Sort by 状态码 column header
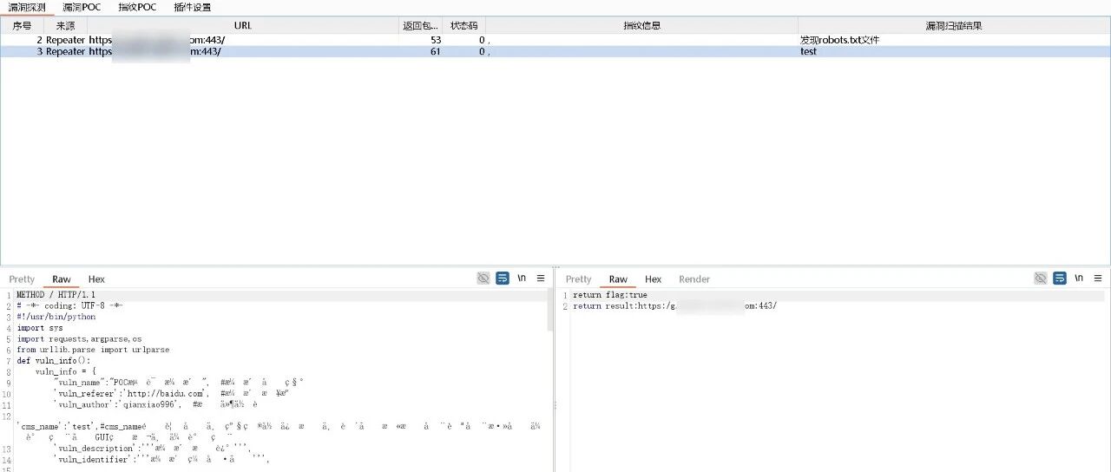Viewport: 1111px width, 472px height. (464, 26)
